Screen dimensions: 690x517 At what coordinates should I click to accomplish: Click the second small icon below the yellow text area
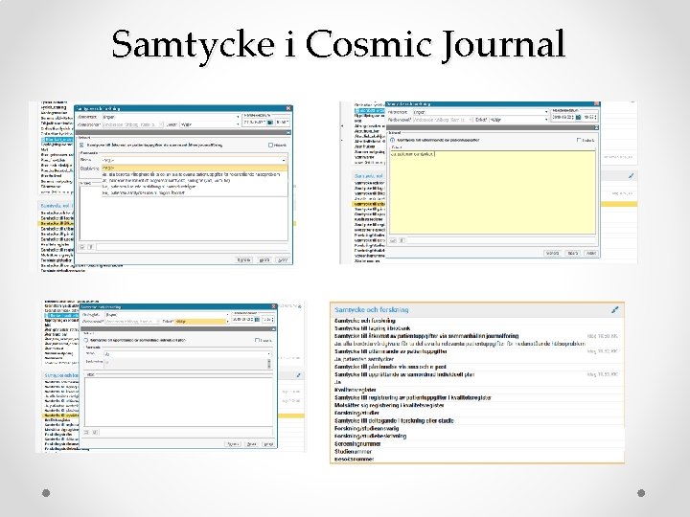[402, 240]
